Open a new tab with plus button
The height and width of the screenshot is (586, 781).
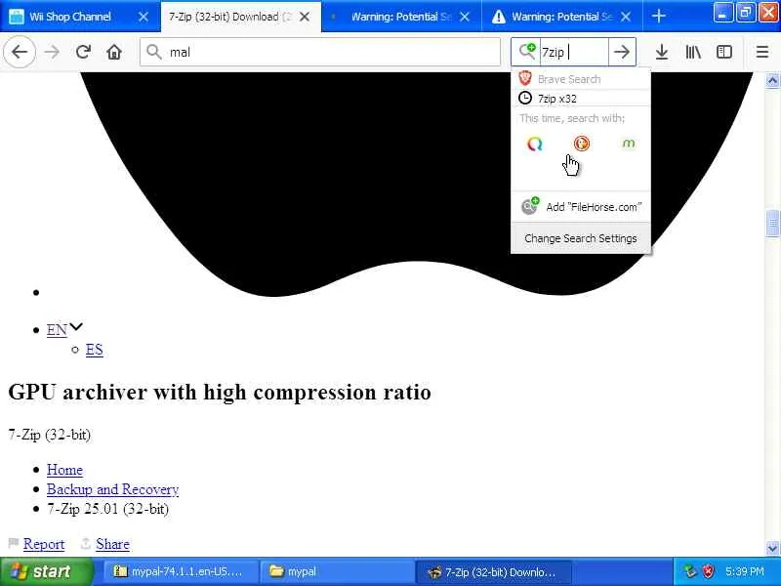[x=658, y=17]
